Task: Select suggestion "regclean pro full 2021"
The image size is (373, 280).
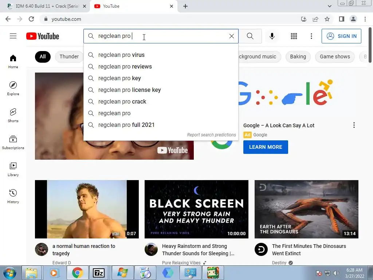Action: point(161,125)
